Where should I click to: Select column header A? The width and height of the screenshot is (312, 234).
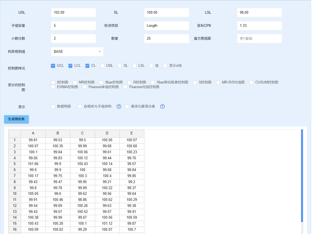[x=33, y=133]
